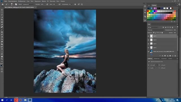Toggle link width and height in Properties

click(157, 65)
